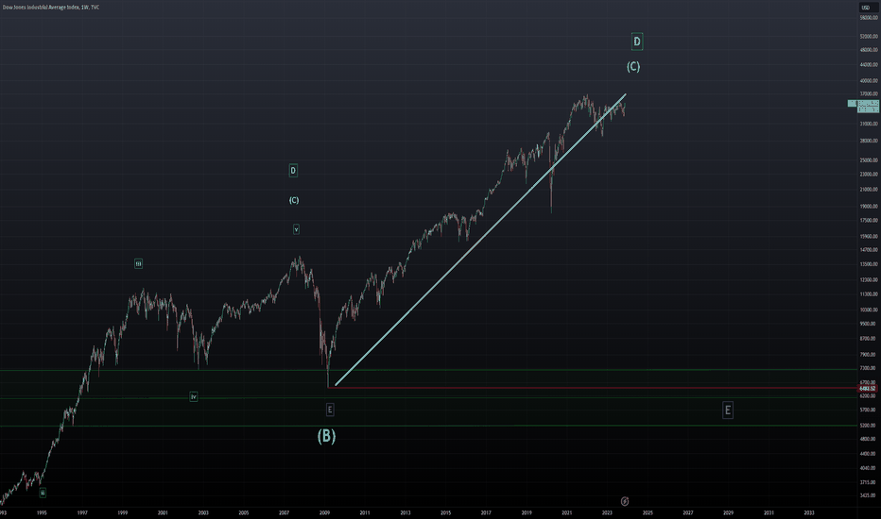
Task: Click the 3425.00 level on the price axis
Action: tap(868, 495)
